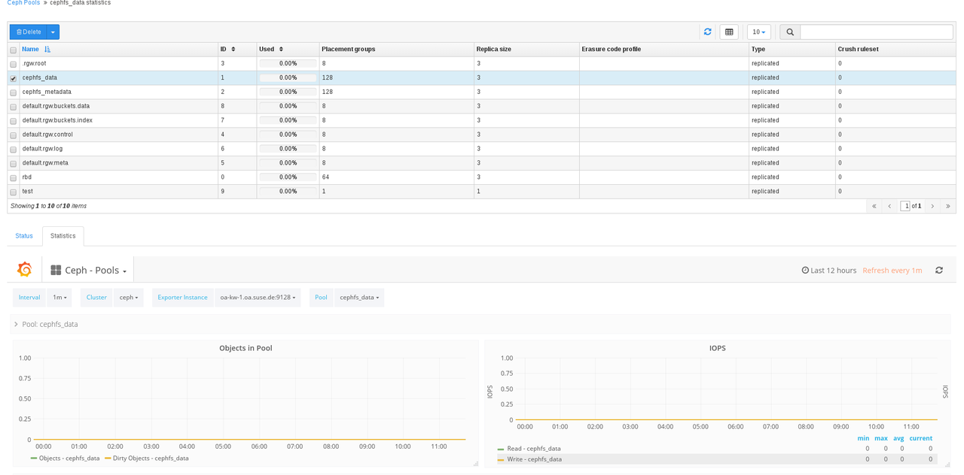Viewport: 964px width, 475px height.
Task: Click the Objects - cephfs_data legend color line
Action: (34, 458)
